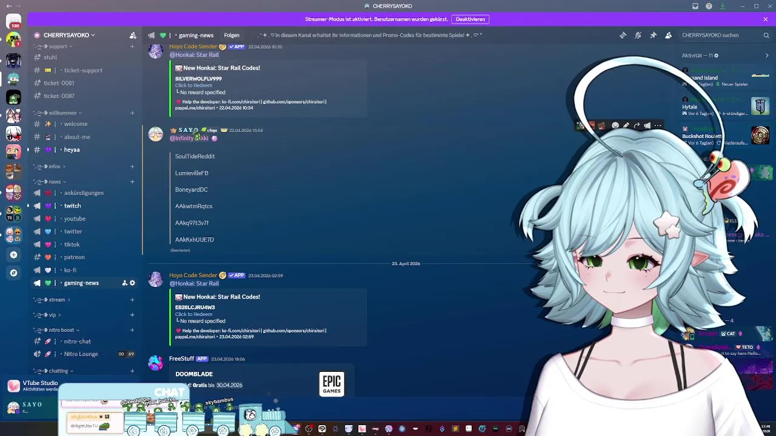The height and width of the screenshot is (436, 776).
Task: Edit message via pencil hover icon
Action: click(626, 126)
